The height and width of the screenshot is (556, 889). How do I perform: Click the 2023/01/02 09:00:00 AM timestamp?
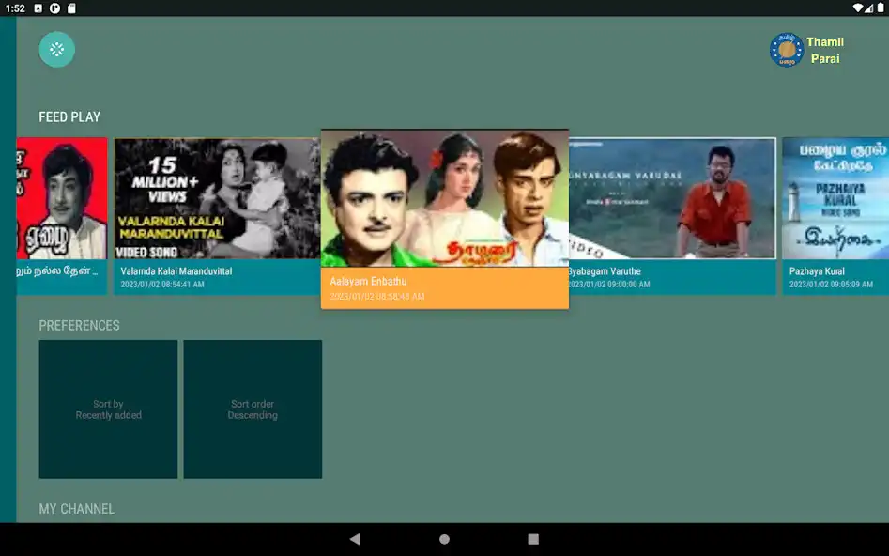point(609,285)
